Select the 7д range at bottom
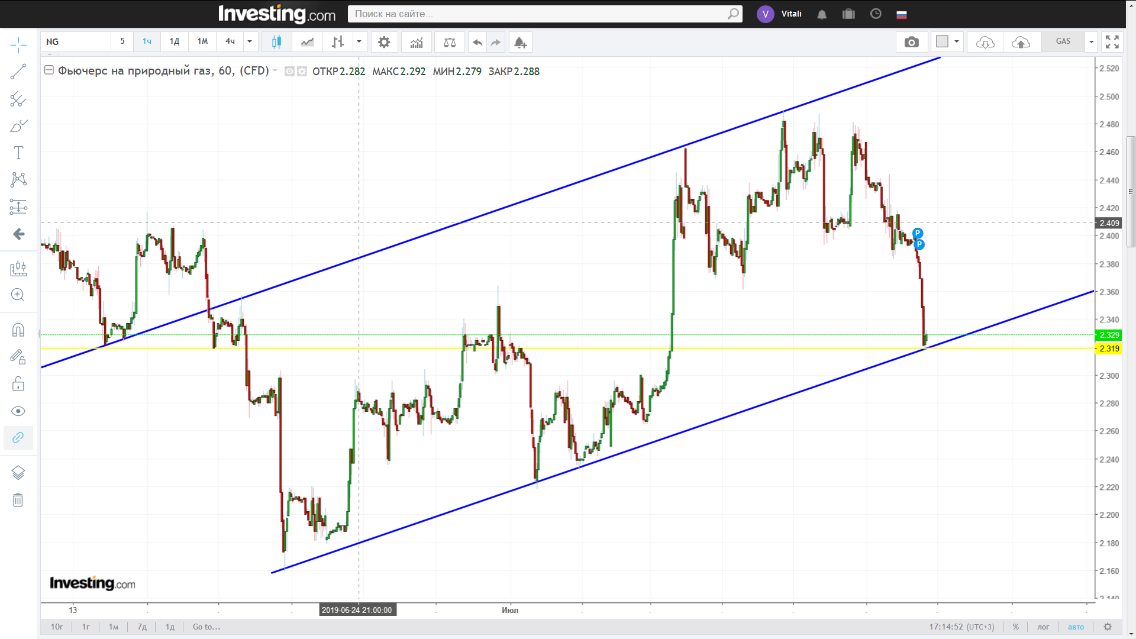 tap(142, 627)
